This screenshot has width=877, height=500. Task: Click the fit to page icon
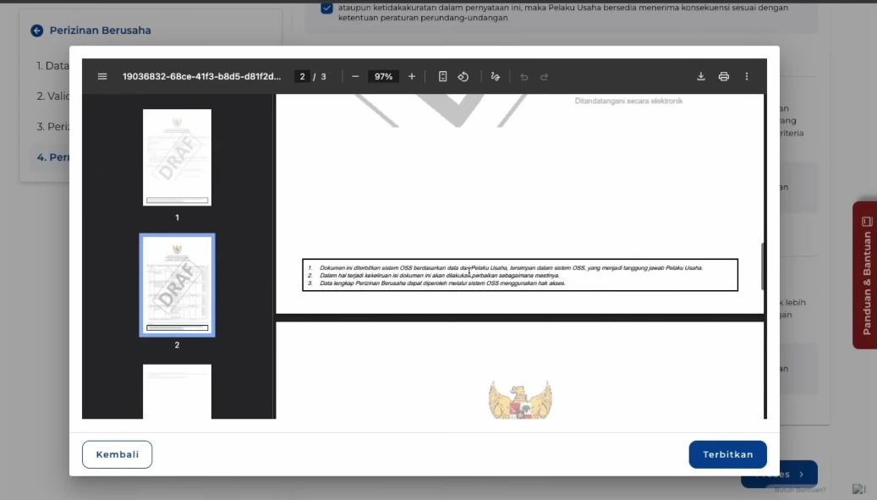pyautogui.click(x=442, y=76)
